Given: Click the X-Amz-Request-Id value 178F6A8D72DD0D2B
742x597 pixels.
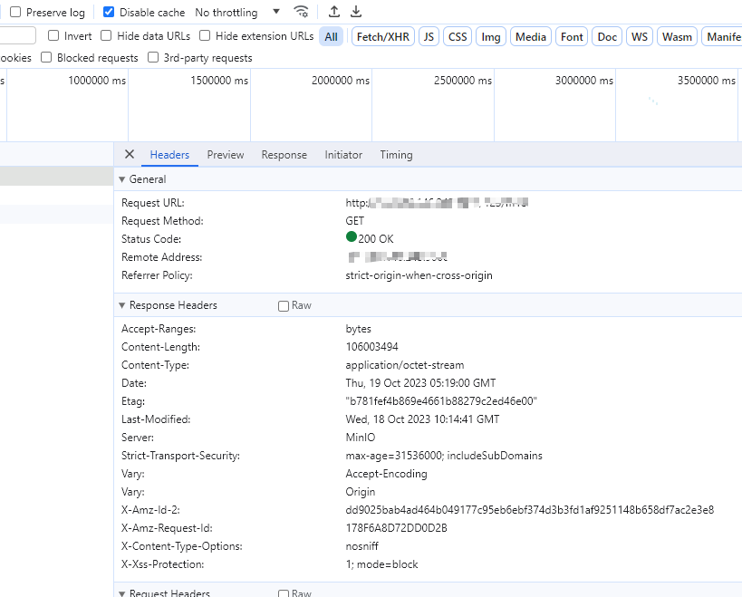Looking at the screenshot, I should (x=396, y=528).
